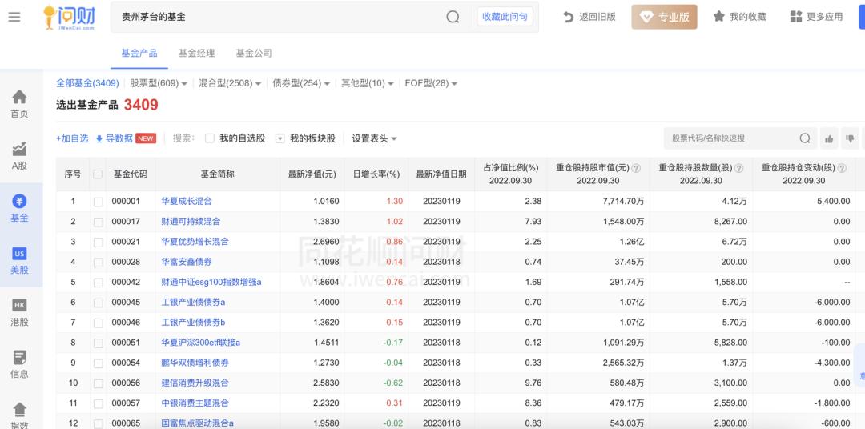This screenshot has width=865, height=429.
Task: Open fund link 中银消费主题混合
Action: coord(195,403)
